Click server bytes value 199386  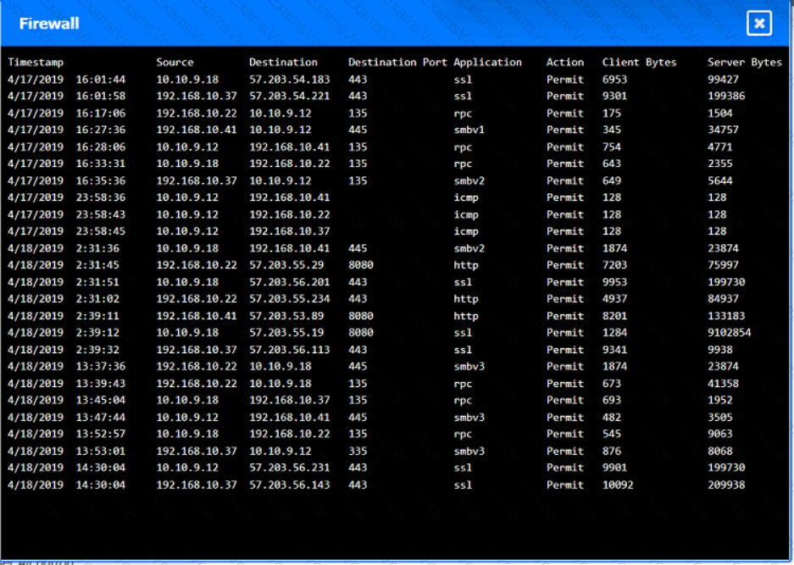pos(726,97)
